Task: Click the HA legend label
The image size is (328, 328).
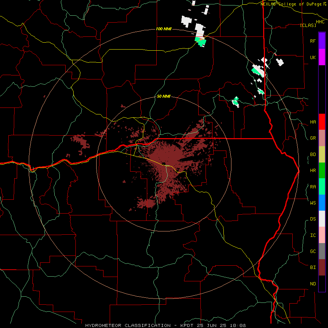Action: point(313,122)
